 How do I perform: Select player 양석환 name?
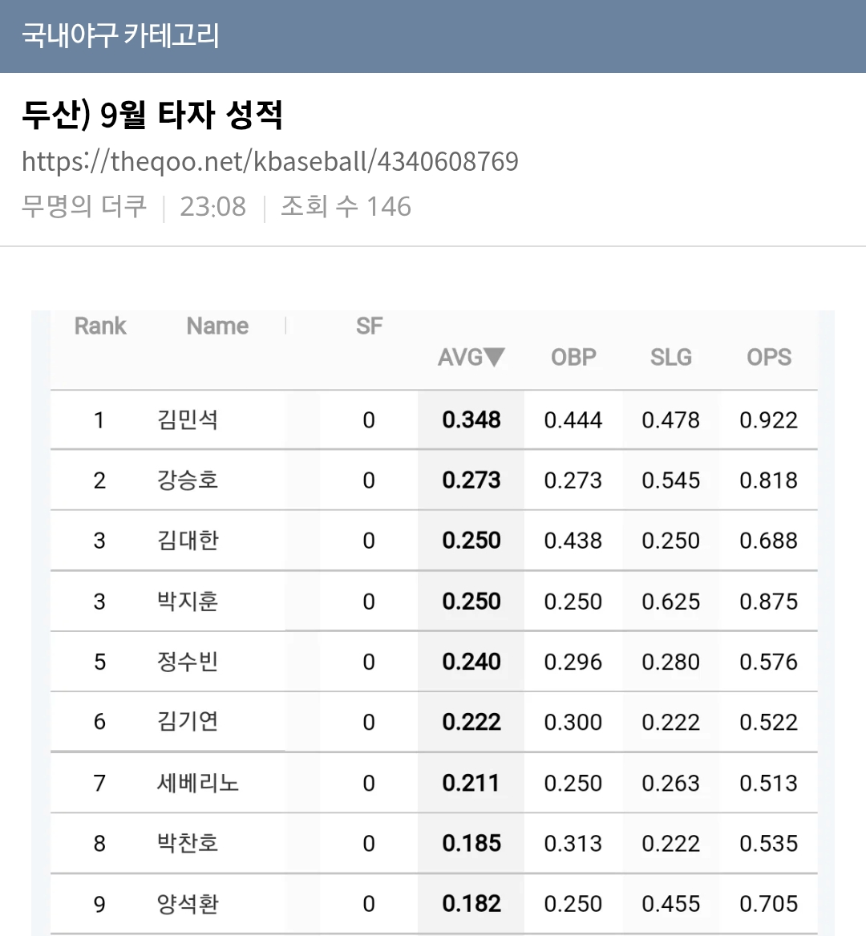188,903
